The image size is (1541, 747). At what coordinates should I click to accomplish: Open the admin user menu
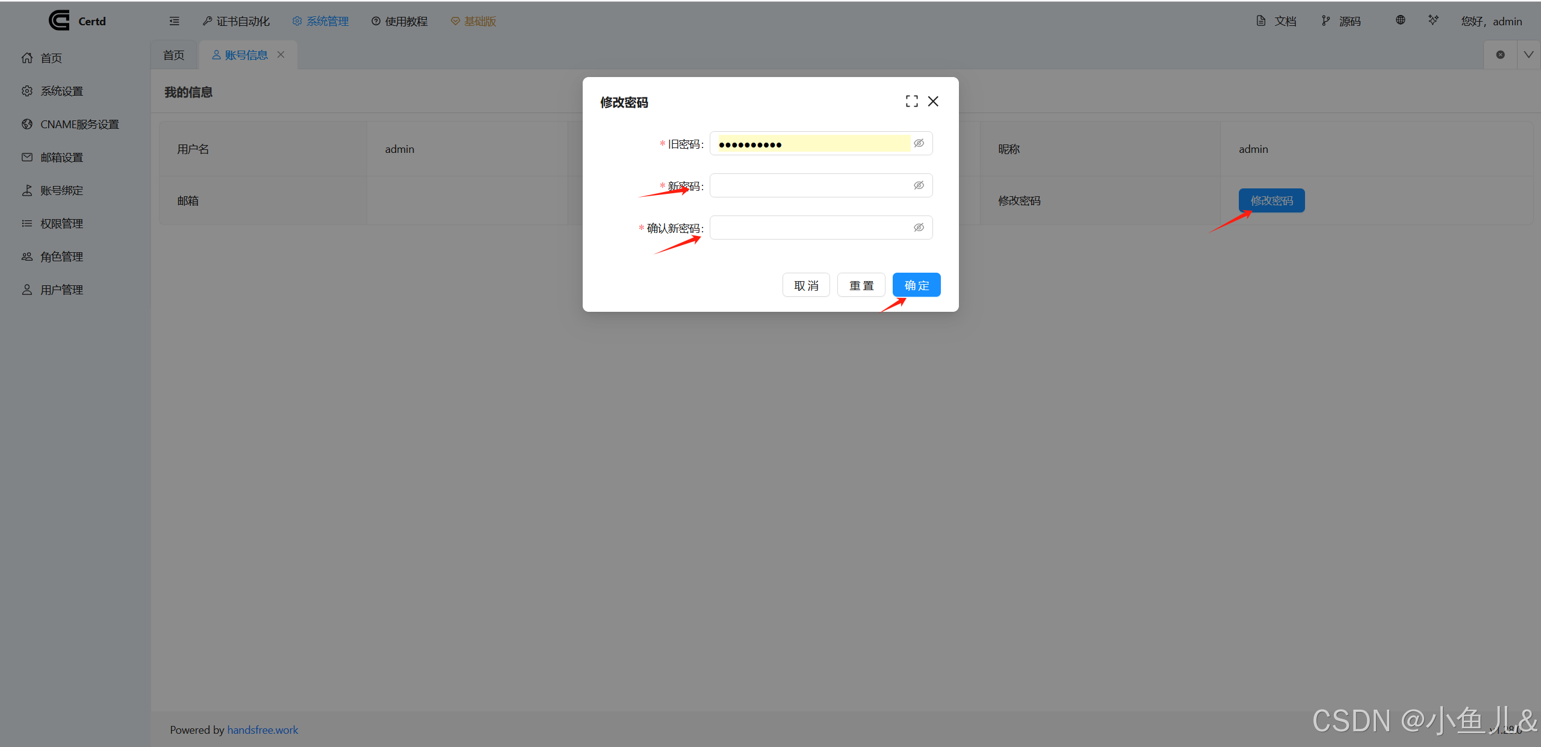pos(1491,21)
